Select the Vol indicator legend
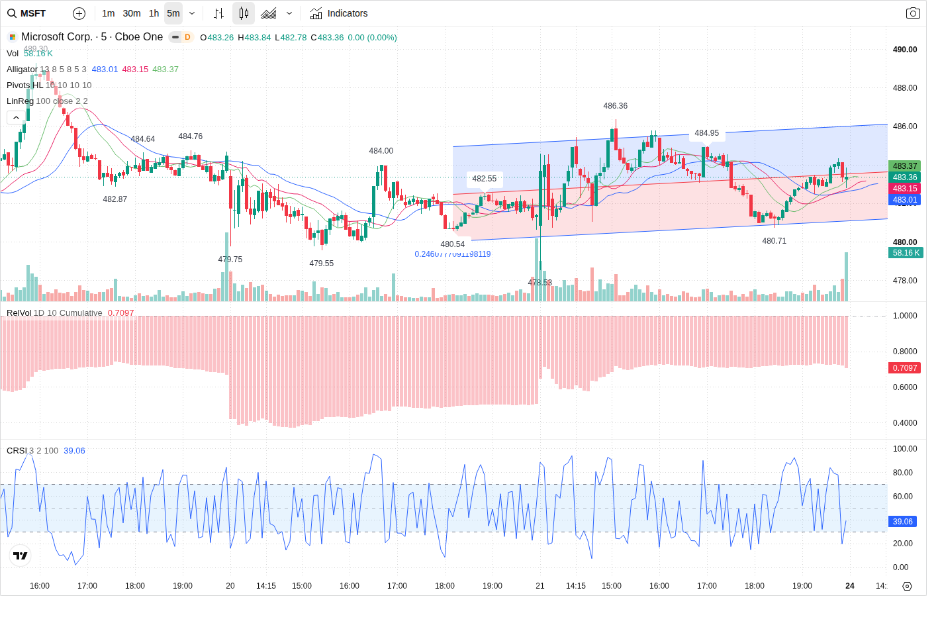This screenshot has height=629, width=940. pos(13,54)
